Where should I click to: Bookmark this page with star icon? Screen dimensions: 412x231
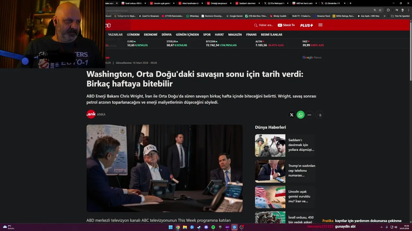(x=380, y=10)
